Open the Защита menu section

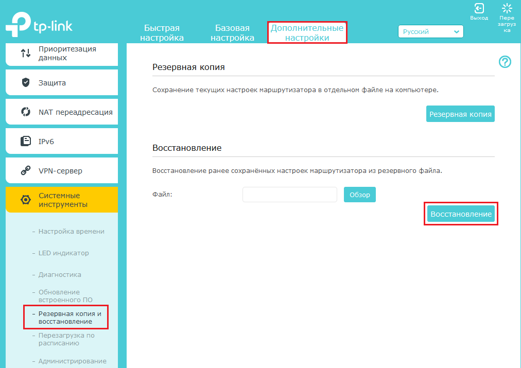click(62, 82)
